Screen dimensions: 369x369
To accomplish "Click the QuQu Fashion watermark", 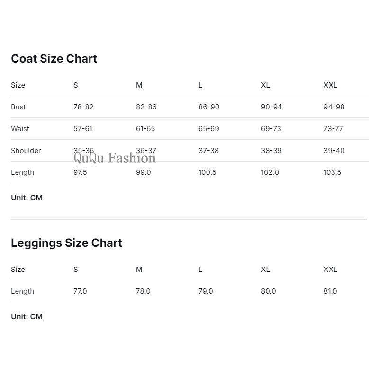I will click(115, 158).
